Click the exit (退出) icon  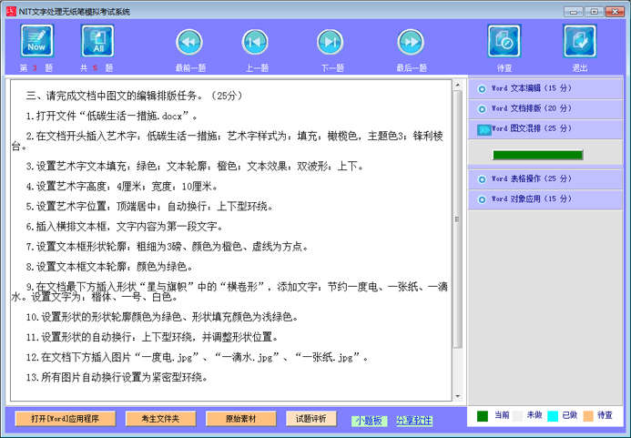pyautogui.click(x=579, y=42)
